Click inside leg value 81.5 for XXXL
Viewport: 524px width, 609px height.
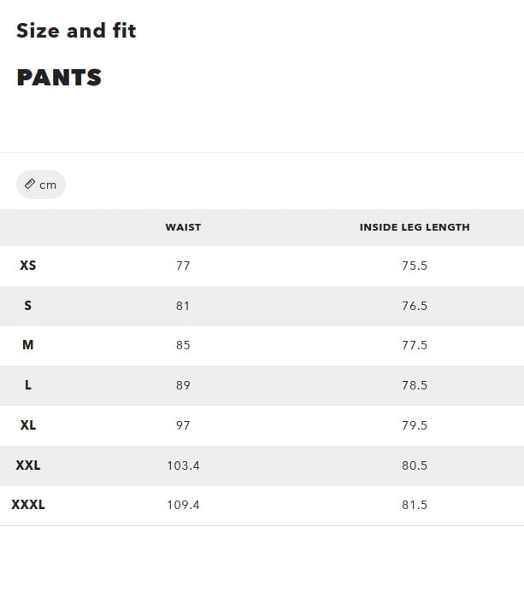415,505
